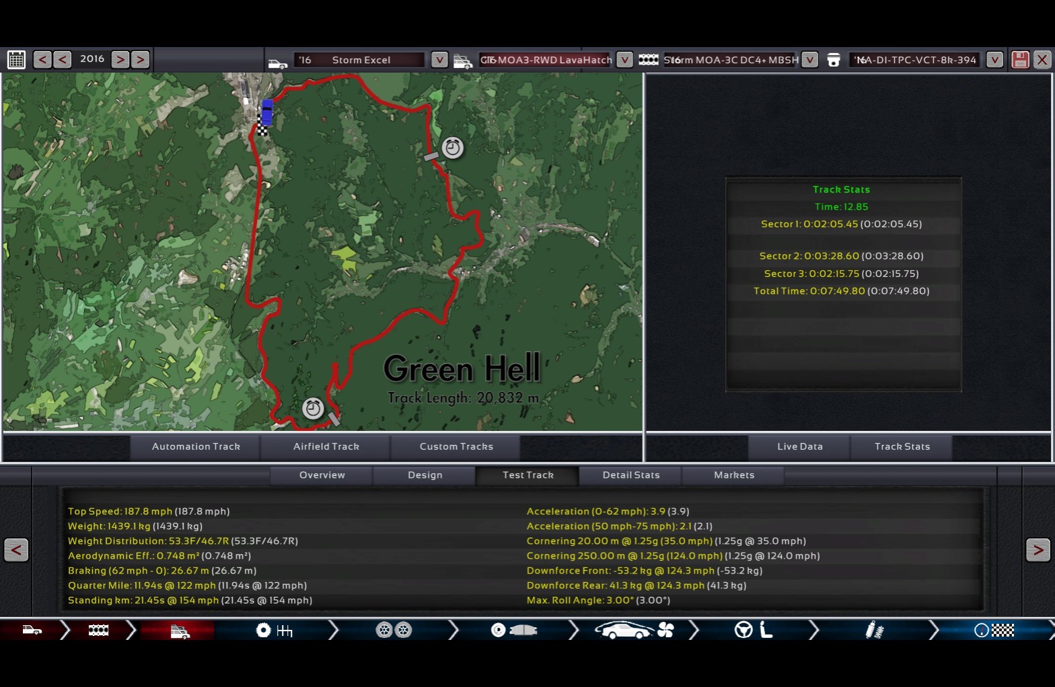The image size is (1055, 687).
Task: Open the Custom Tracks list
Action: [456, 447]
